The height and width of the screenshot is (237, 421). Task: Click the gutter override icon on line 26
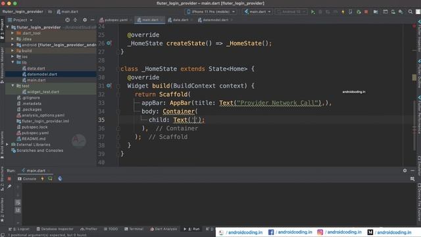tap(109, 43)
